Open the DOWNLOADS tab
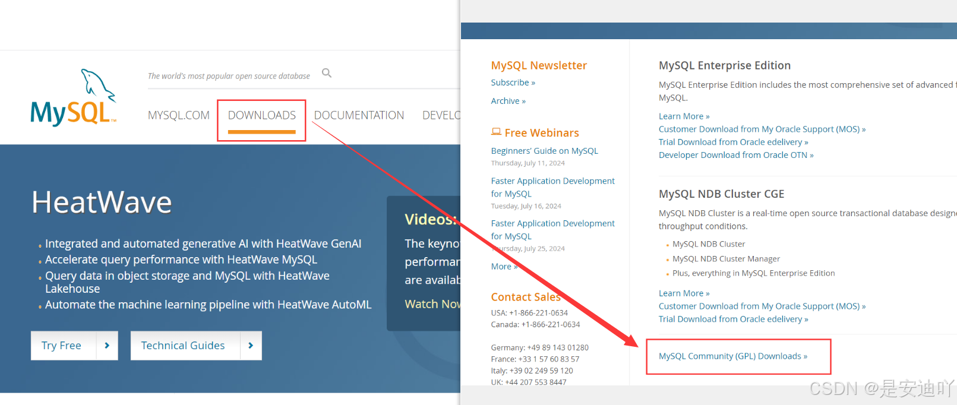This screenshot has height=405, width=957. tap(262, 115)
